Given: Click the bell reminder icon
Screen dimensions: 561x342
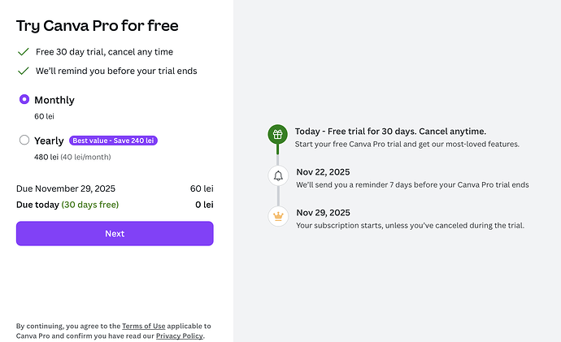Looking at the screenshot, I should tap(278, 175).
